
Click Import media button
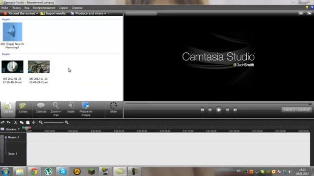[x=53, y=13]
